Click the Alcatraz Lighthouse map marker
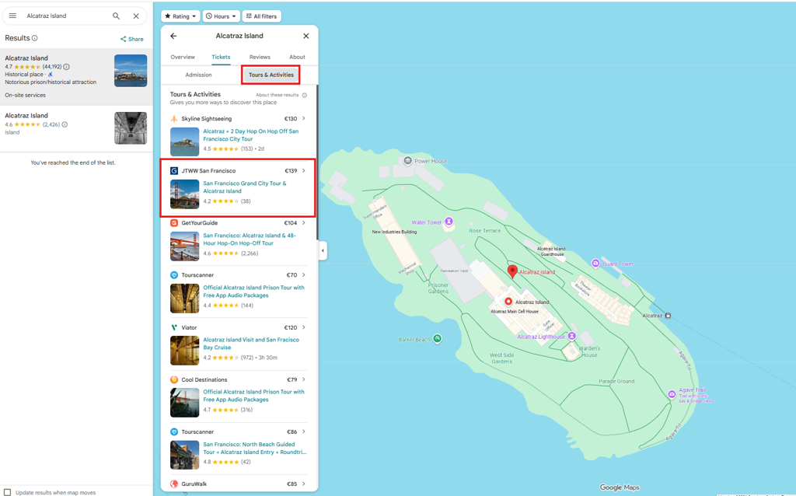 click(571, 336)
